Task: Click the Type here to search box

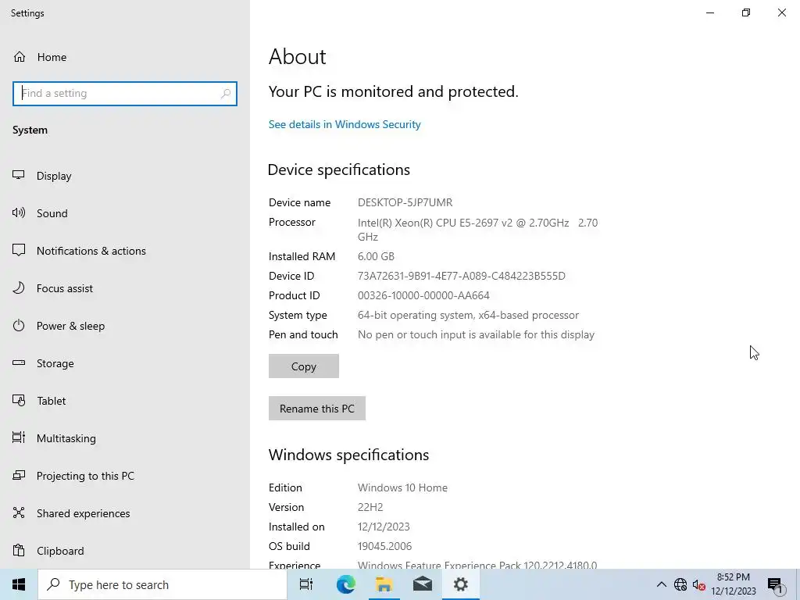Action: point(162,584)
